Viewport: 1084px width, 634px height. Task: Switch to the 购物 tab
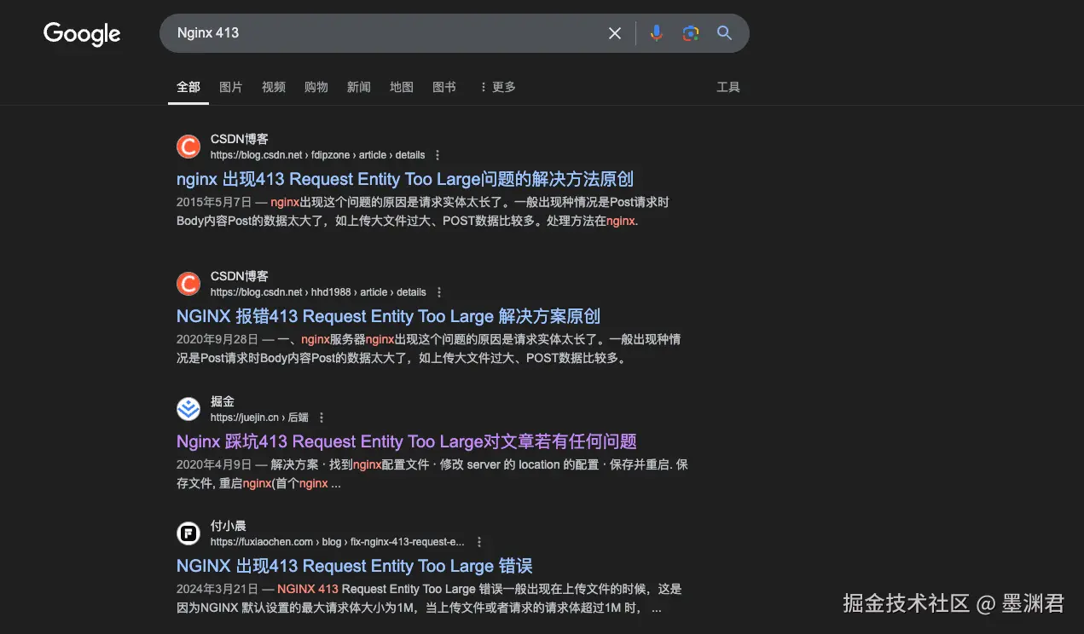tap(316, 87)
